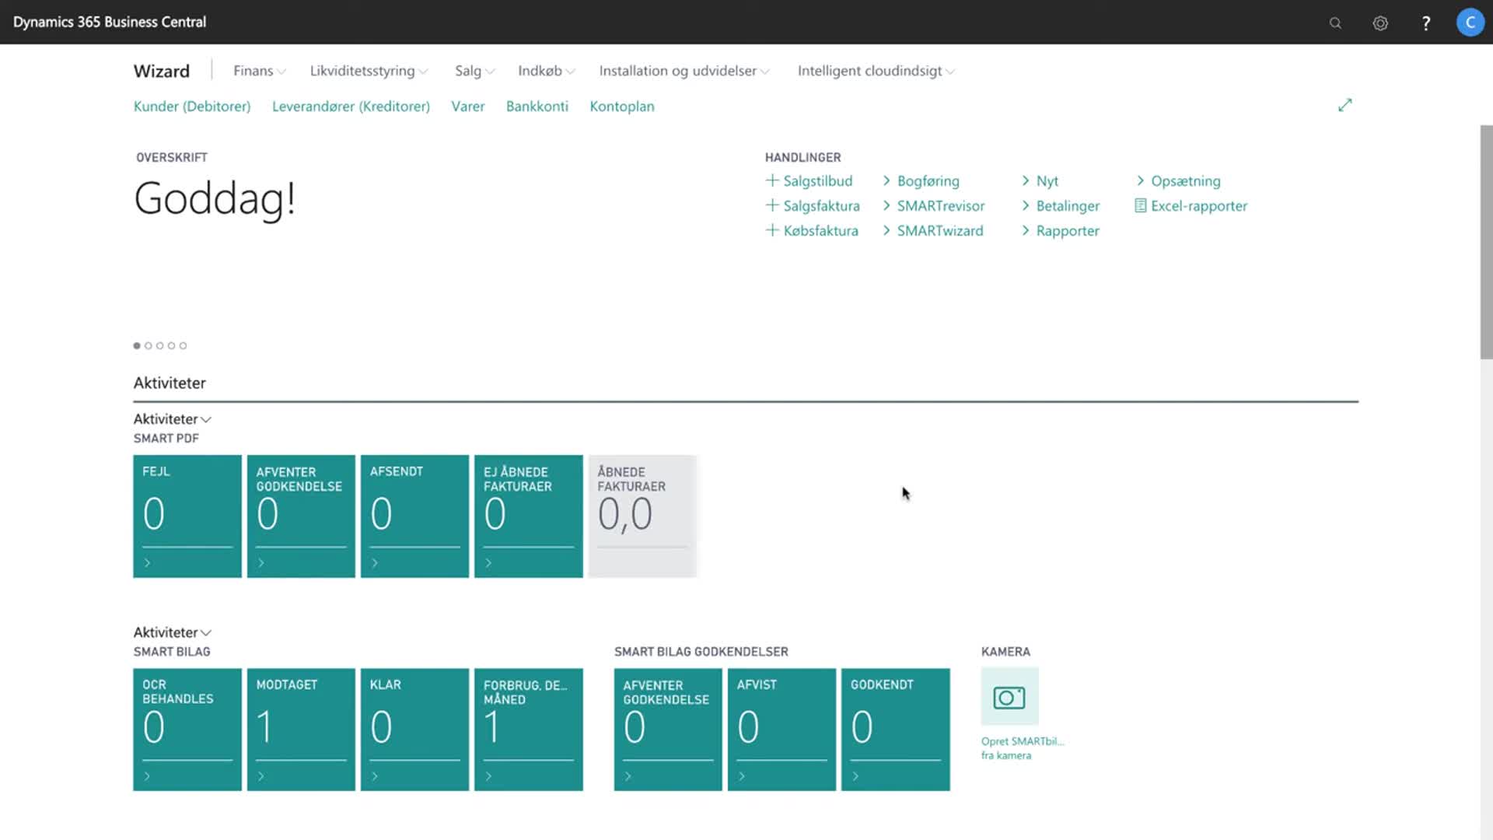Expand the SMARTrevisor actions group

[x=933, y=205]
